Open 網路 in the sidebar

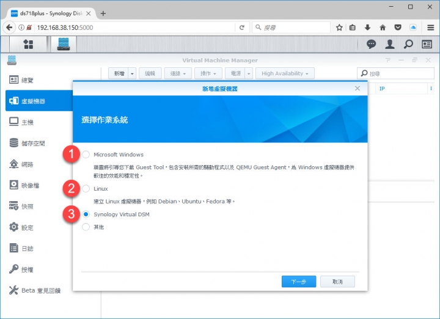pyautogui.click(x=39, y=164)
